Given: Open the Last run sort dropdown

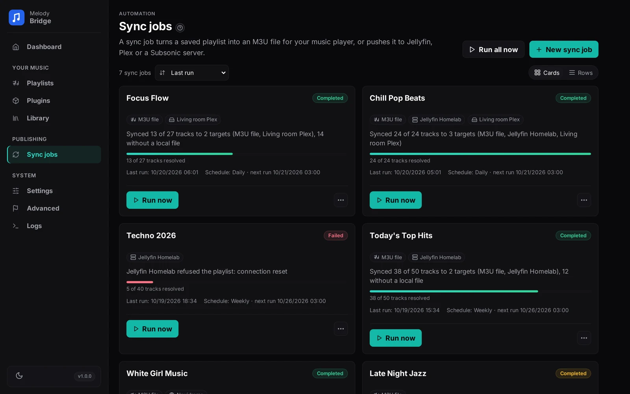Looking at the screenshot, I should (x=192, y=73).
